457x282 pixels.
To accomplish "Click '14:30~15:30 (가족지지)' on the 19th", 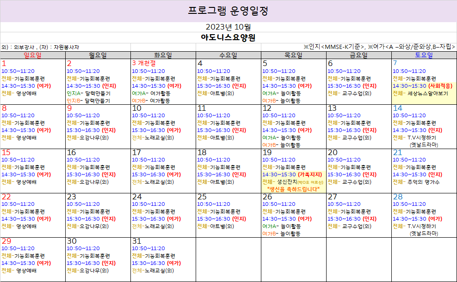I will (292, 175).
